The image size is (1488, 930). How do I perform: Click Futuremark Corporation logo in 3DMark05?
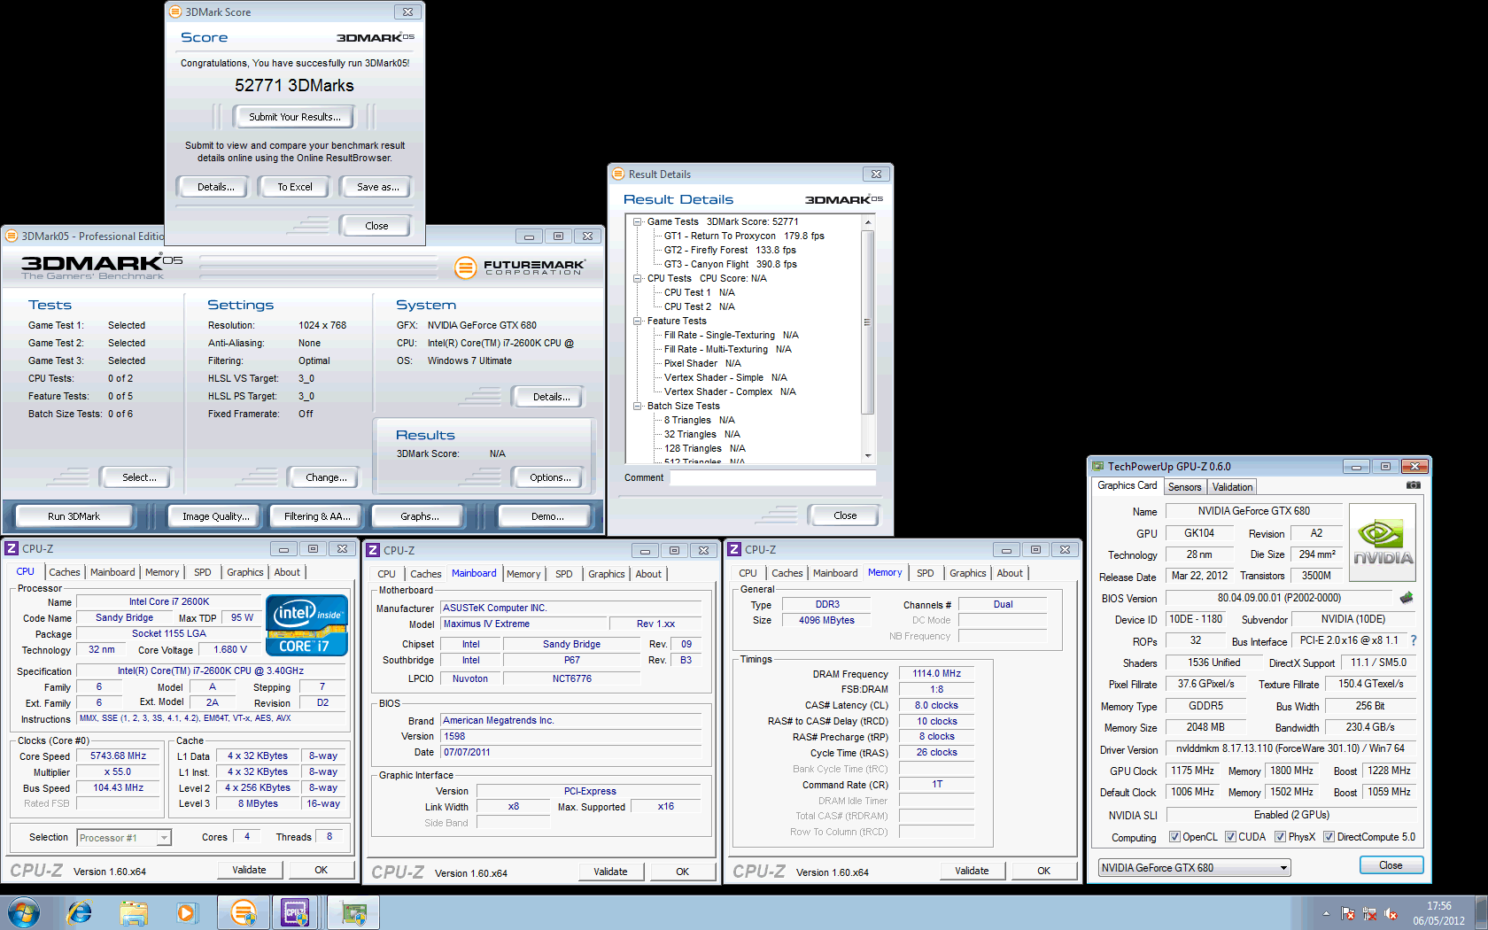click(x=520, y=267)
